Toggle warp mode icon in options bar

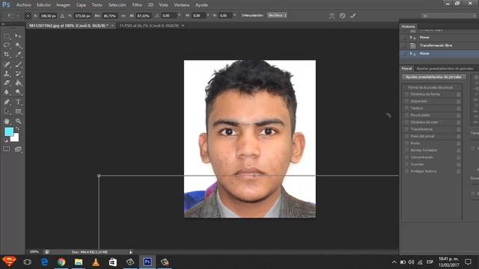[x=332, y=16]
